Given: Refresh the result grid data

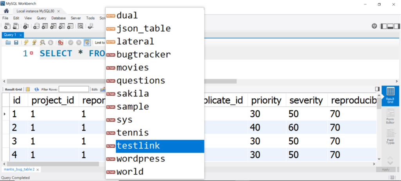Looking at the screenshot, I should tap(37, 89).
